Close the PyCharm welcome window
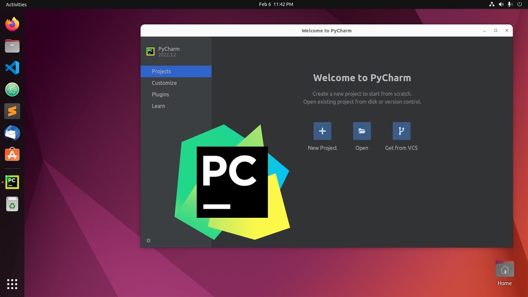 click(507, 31)
